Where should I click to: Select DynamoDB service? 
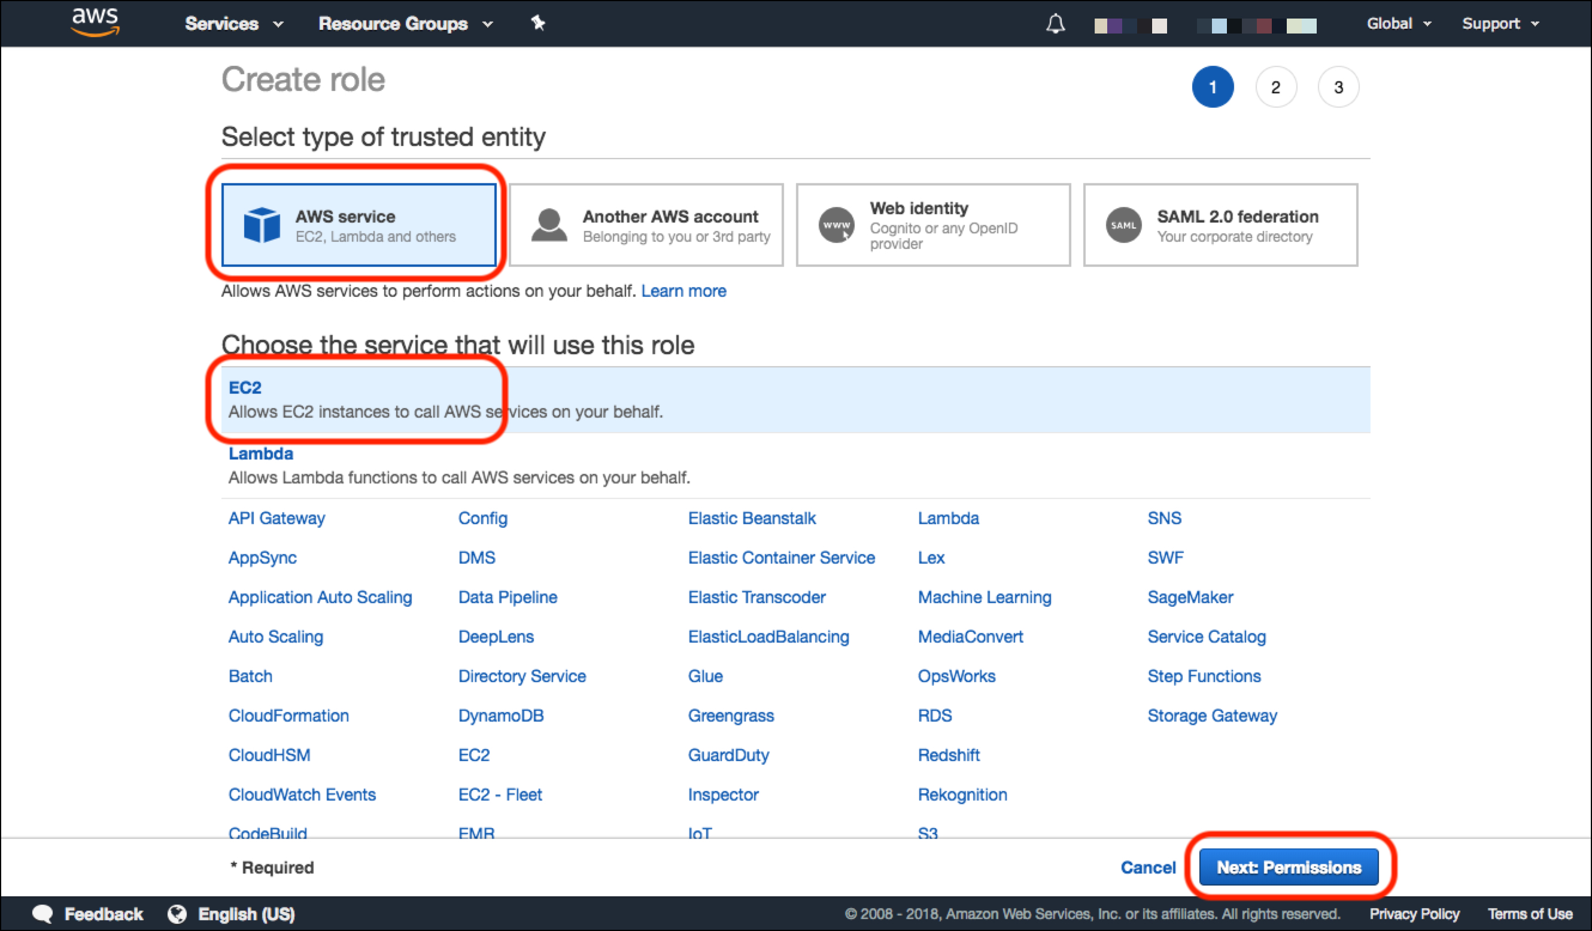(x=501, y=716)
